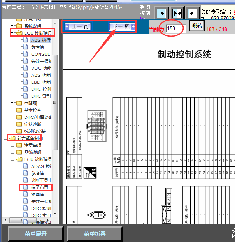Expand the 症状诊断 folder
The width and height of the screenshot is (235, 242).
(12, 124)
